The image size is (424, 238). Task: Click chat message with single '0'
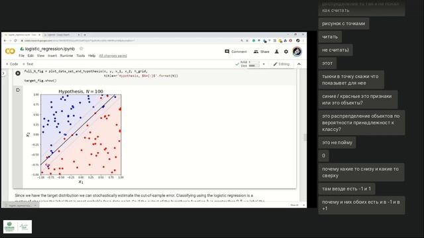(x=323, y=156)
